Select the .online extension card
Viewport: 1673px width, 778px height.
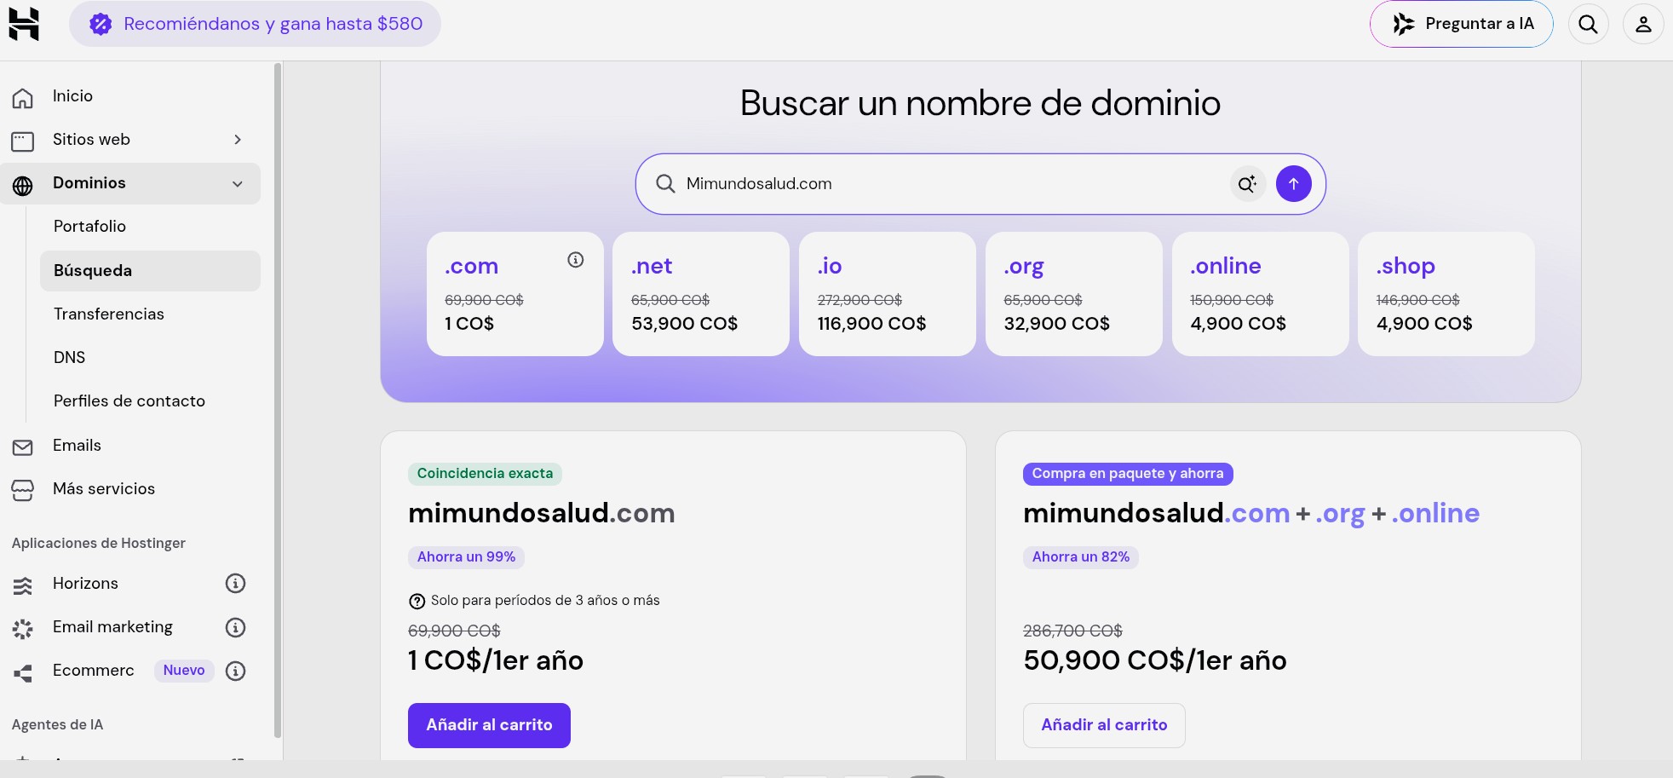coord(1260,294)
